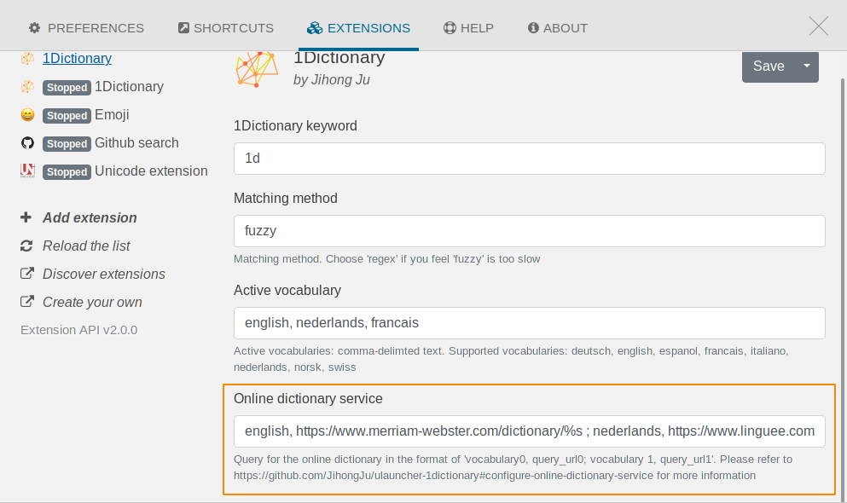The width and height of the screenshot is (847, 503).
Task: Click the Online dictionary service field
Action: (x=530, y=431)
